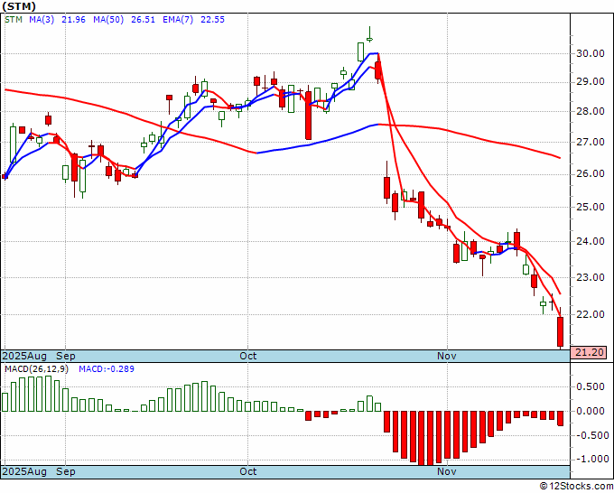Image resolution: width=614 pixels, height=493 pixels.
Task: Click the 29.00 price axis label
Action: tap(591, 82)
